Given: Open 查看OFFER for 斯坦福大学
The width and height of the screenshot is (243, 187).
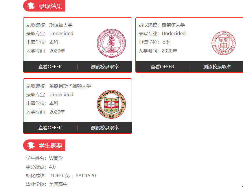Looking at the screenshot, I should pos(50,67).
